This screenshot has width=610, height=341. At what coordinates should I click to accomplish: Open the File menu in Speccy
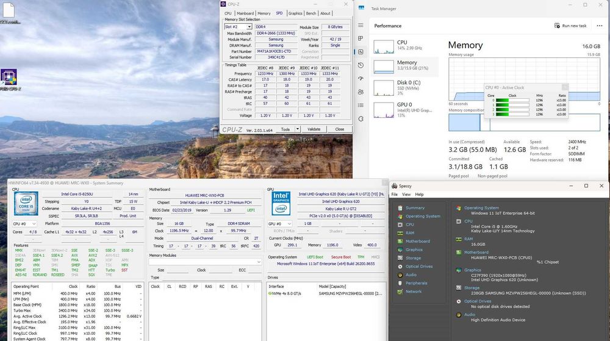point(395,195)
